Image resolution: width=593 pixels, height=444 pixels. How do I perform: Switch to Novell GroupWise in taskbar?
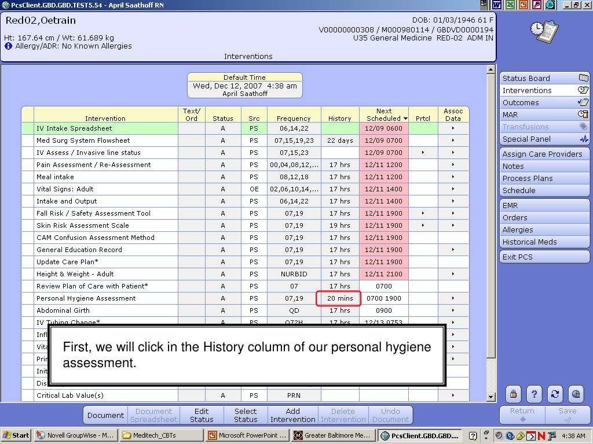(x=75, y=435)
